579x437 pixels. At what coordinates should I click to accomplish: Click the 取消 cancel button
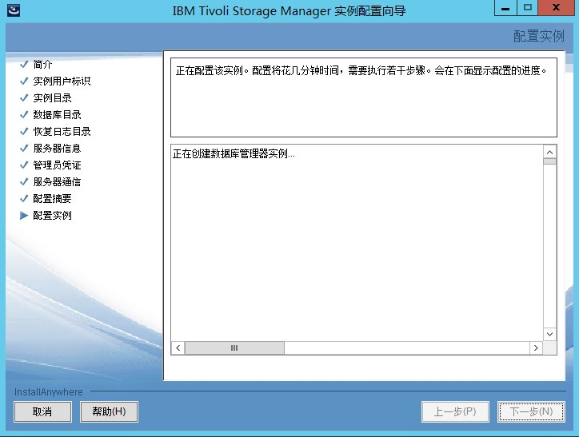[42, 411]
